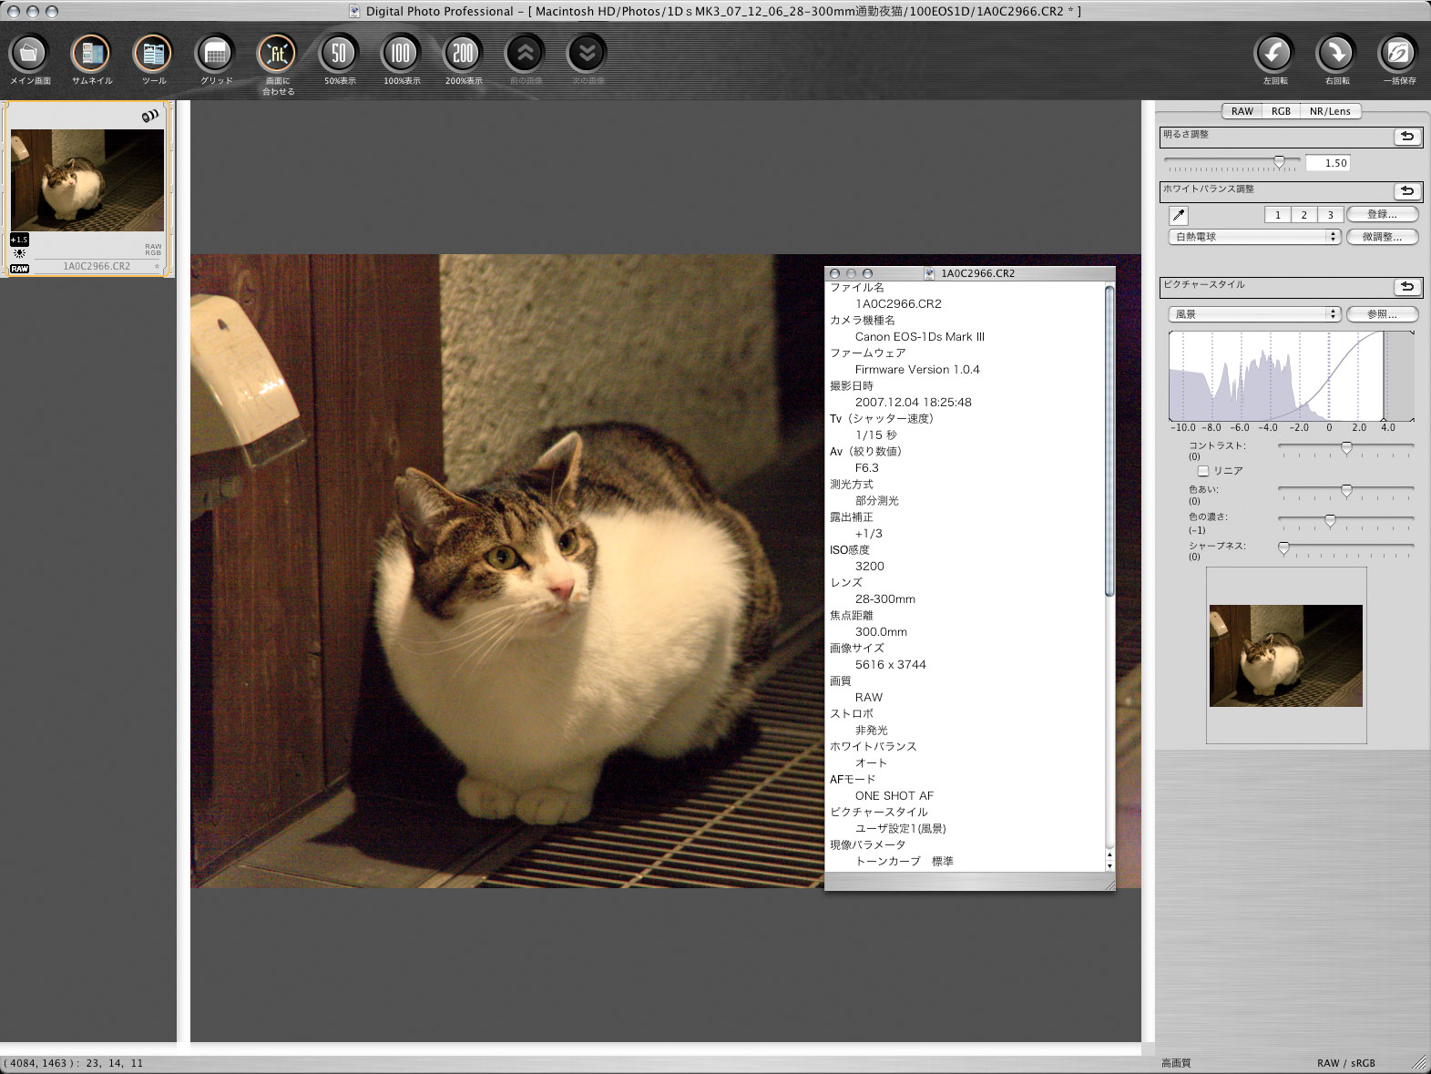Viewport: 1431px width, 1074px height.
Task: Click the info window resize grip corner
Action: pos(1109,885)
